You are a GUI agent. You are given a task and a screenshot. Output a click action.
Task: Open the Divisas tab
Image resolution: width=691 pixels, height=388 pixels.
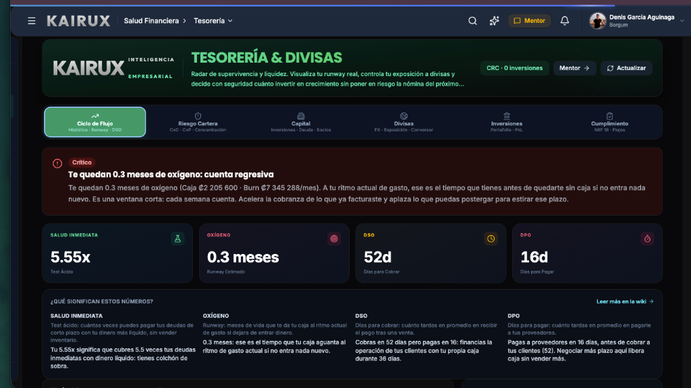pyautogui.click(x=404, y=122)
